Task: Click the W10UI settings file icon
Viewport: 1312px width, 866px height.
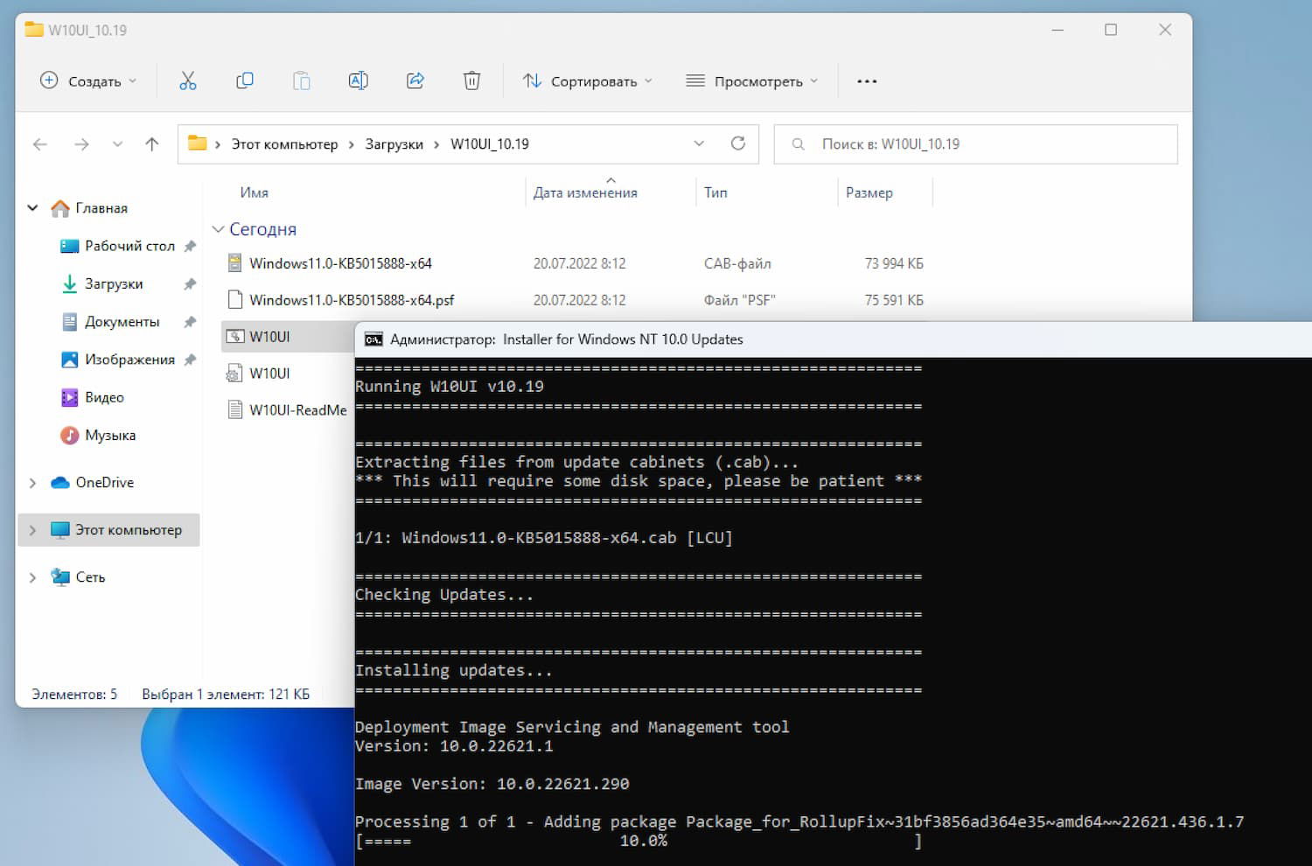Action: 234,374
